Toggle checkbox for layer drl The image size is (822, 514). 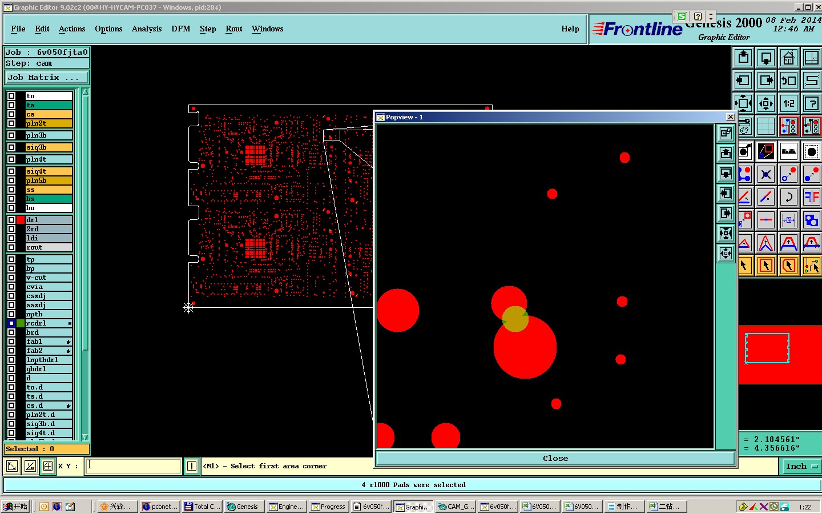(11, 220)
